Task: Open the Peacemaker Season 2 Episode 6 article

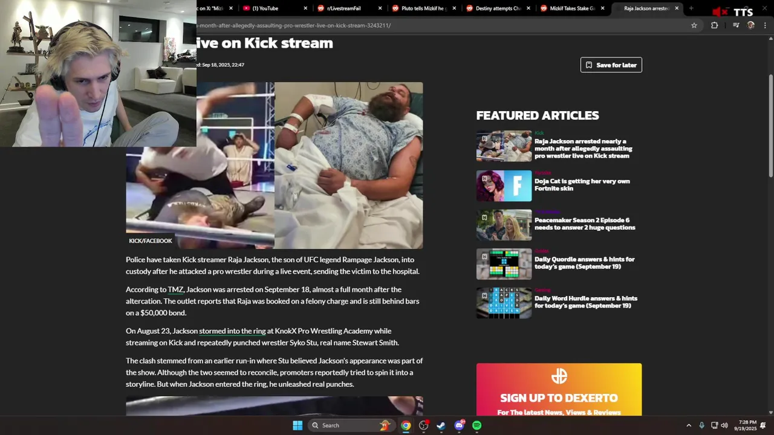Action: 585,224
